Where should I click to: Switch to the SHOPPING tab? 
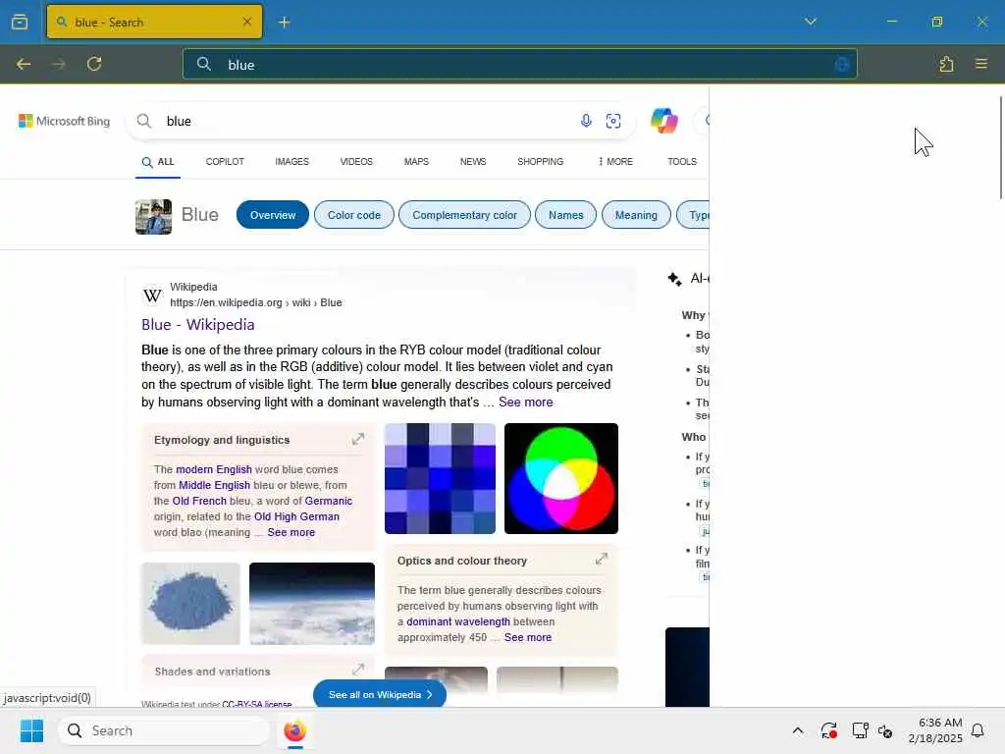pos(541,162)
